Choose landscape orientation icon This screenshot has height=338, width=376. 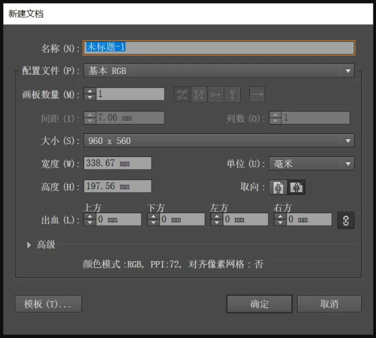pos(296,187)
